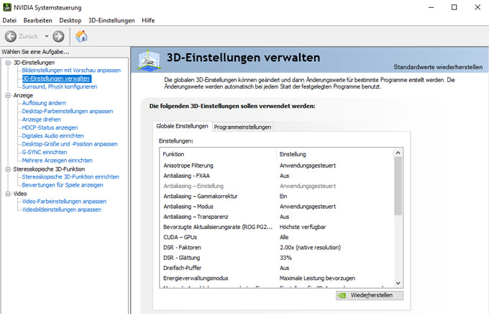The image size is (489, 314).
Task: Open Stereoskopische 3D-Funktion einrichten link
Action: pyautogui.click(x=70, y=177)
